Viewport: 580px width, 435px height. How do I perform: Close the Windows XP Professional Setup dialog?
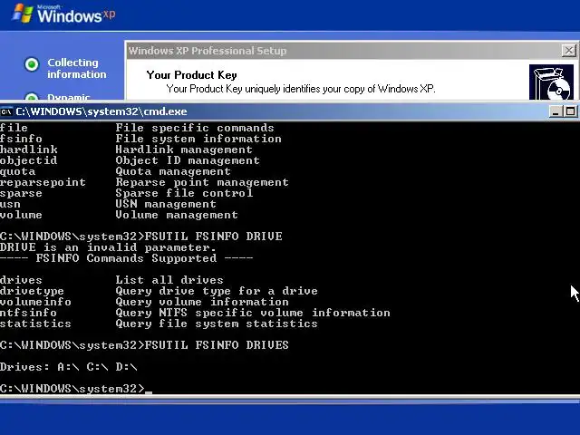coord(568,51)
